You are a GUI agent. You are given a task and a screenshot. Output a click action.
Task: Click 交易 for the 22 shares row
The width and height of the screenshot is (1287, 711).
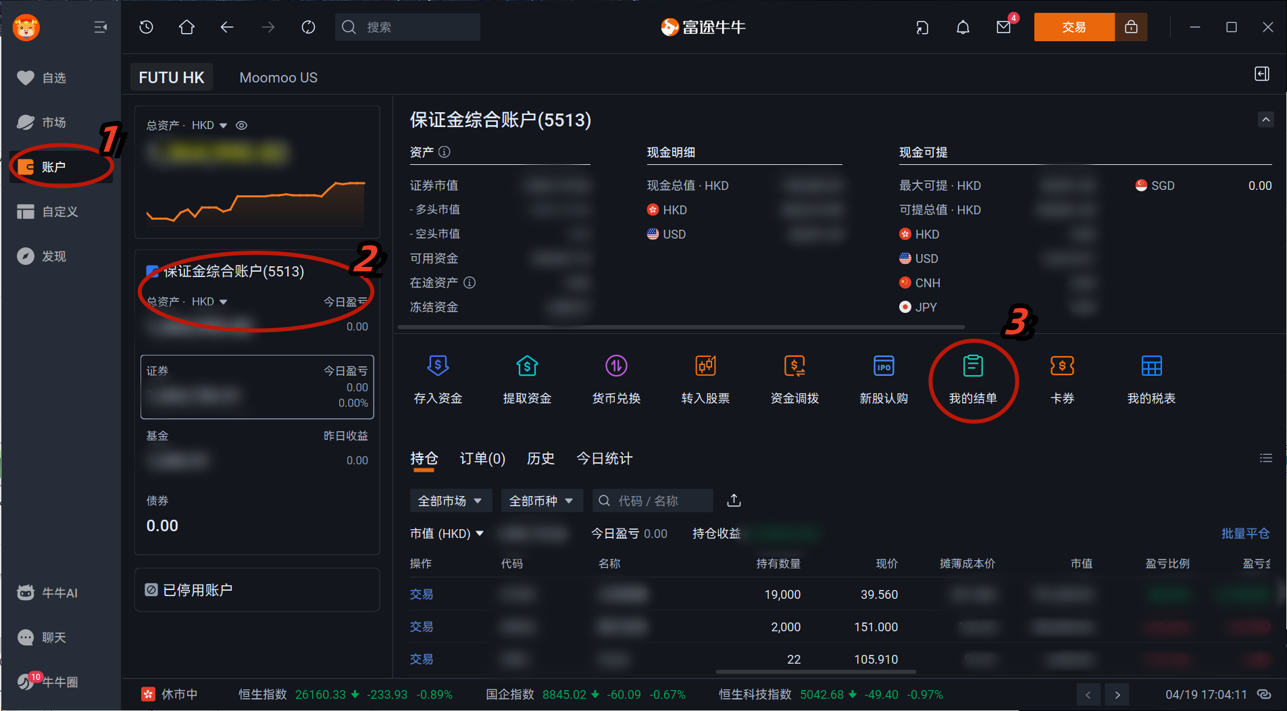click(422, 659)
